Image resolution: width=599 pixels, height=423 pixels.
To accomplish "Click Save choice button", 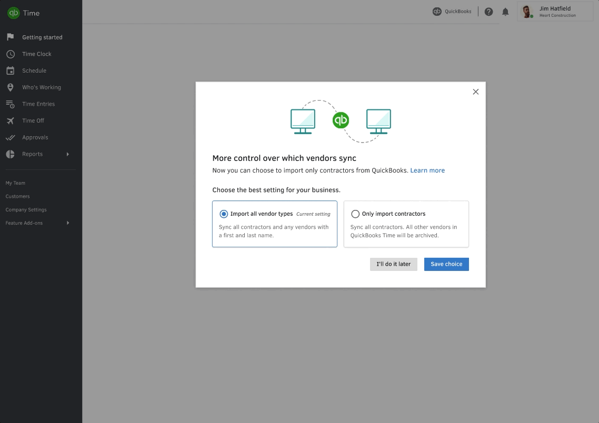I will point(446,264).
